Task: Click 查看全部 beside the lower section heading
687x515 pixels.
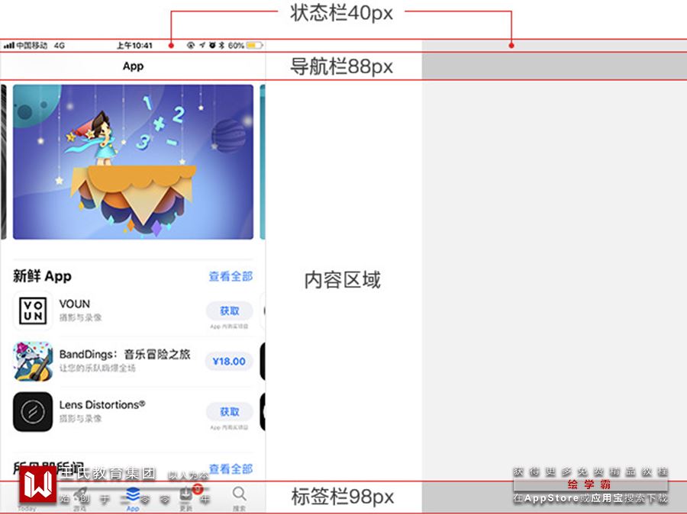Action: tap(231, 468)
